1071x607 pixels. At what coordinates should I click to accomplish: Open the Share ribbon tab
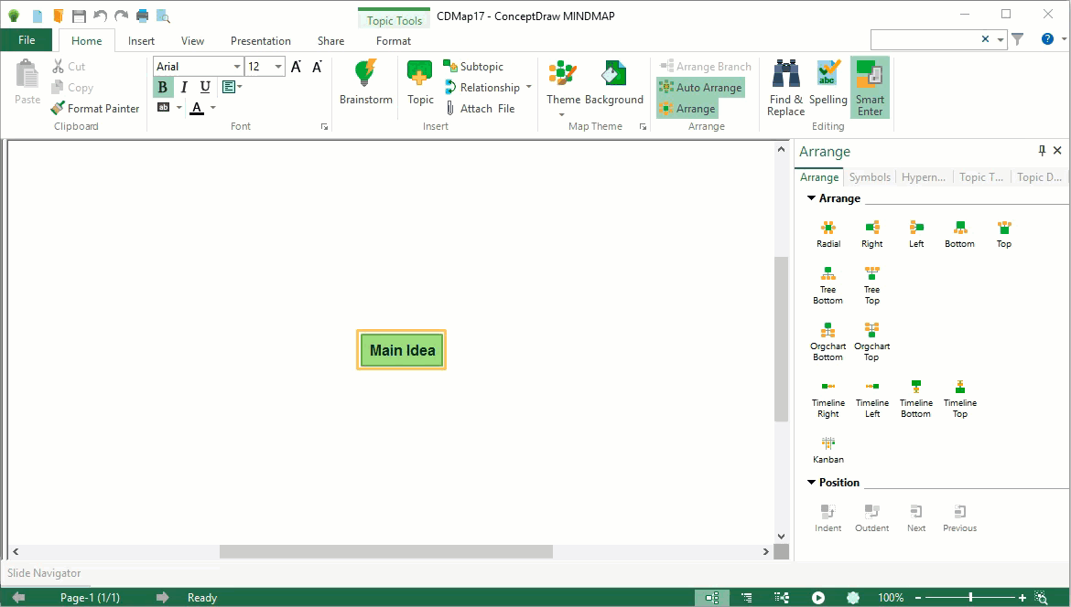coord(330,41)
